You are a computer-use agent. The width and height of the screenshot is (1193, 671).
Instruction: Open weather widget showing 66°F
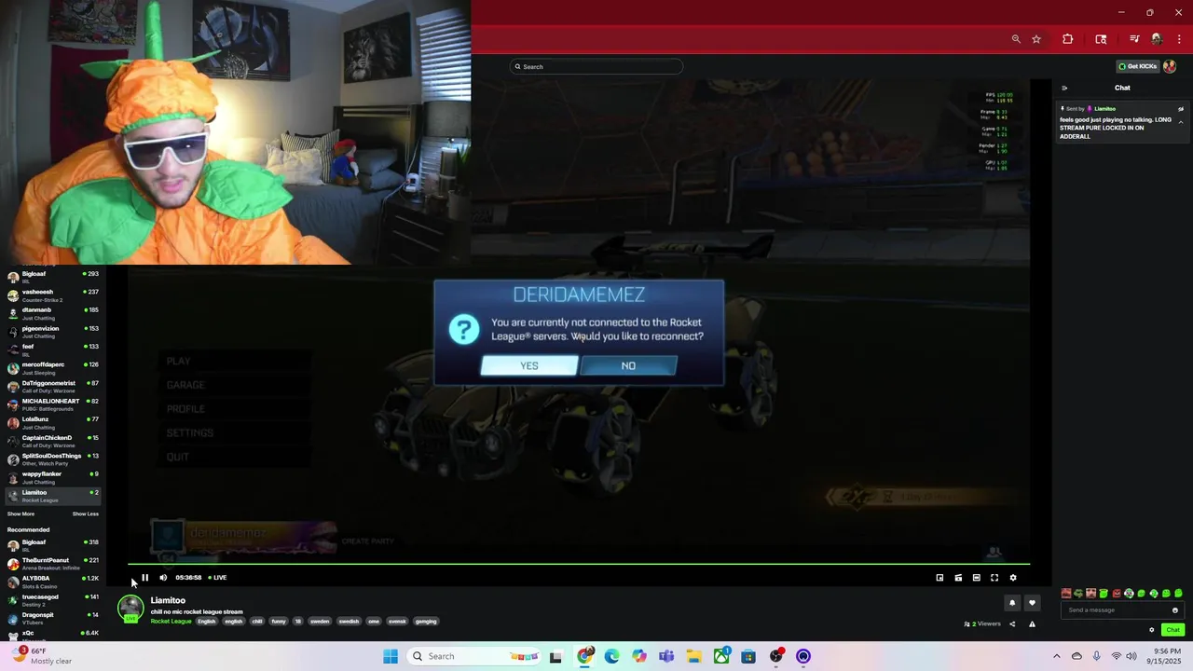(39, 656)
